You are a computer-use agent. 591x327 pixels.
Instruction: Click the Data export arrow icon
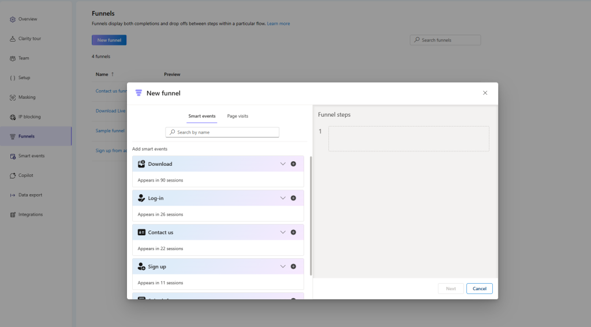(x=13, y=195)
